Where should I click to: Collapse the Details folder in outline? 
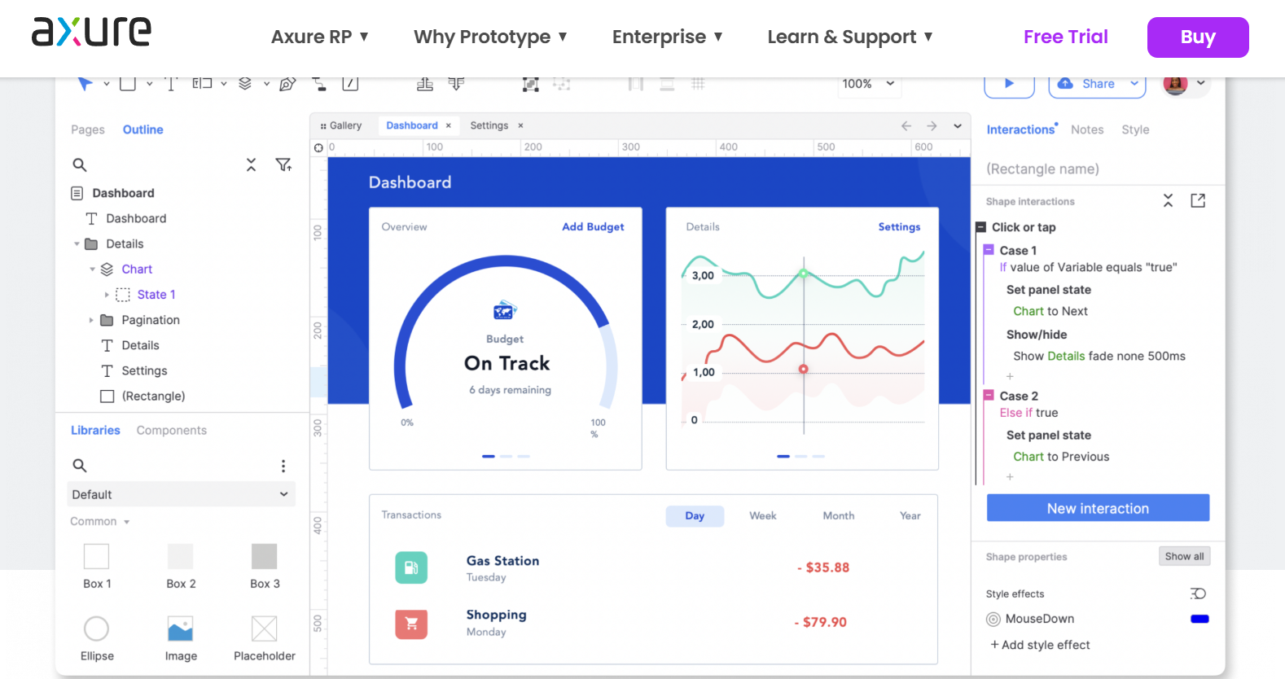click(77, 244)
